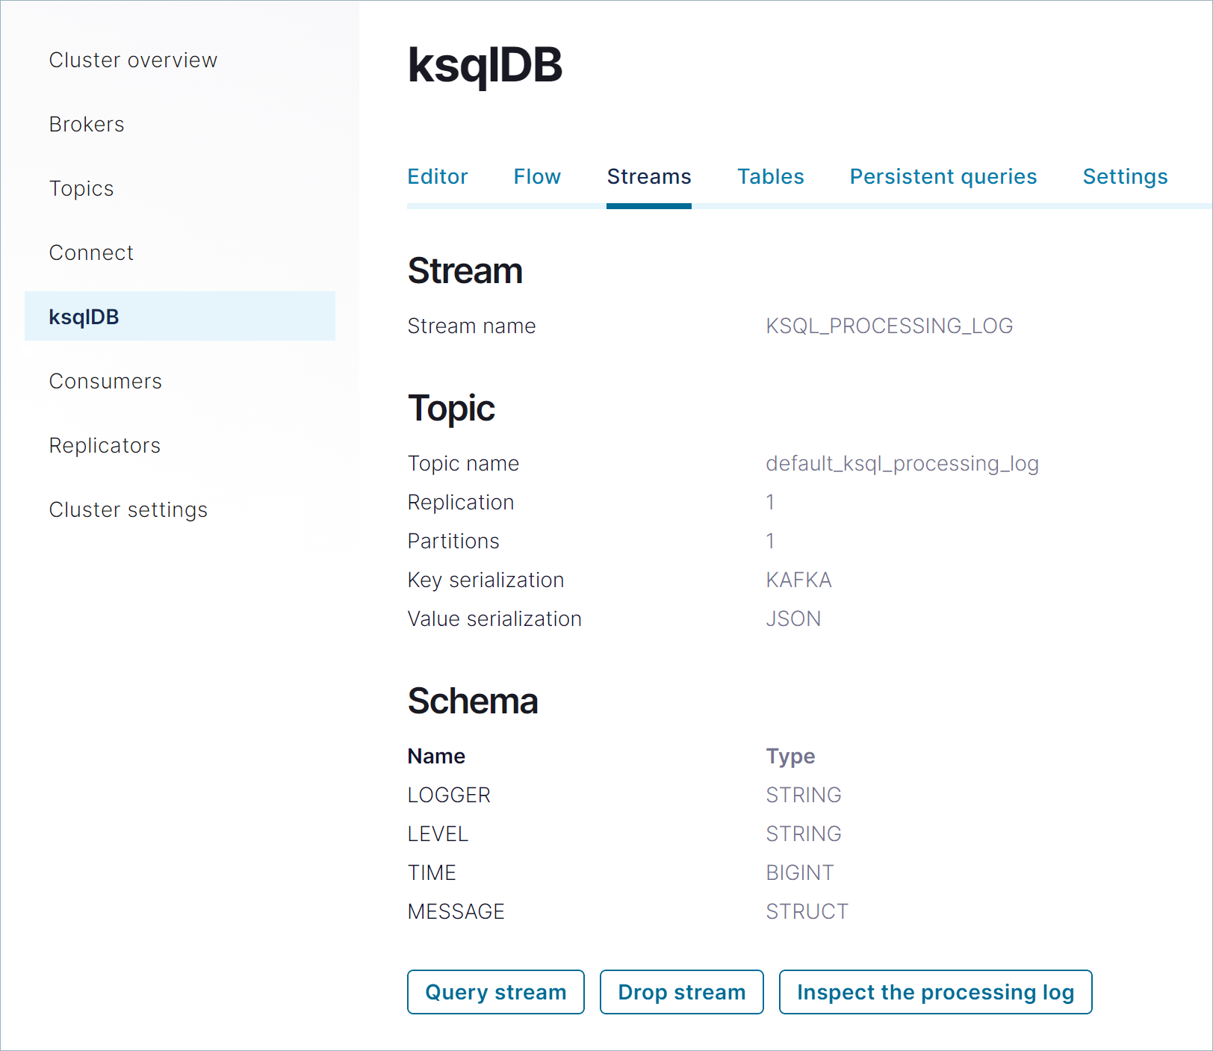The width and height of the screenshot is (1213, 1051).
Task: Open the Flow tab
Action: [x=537, y=176]
